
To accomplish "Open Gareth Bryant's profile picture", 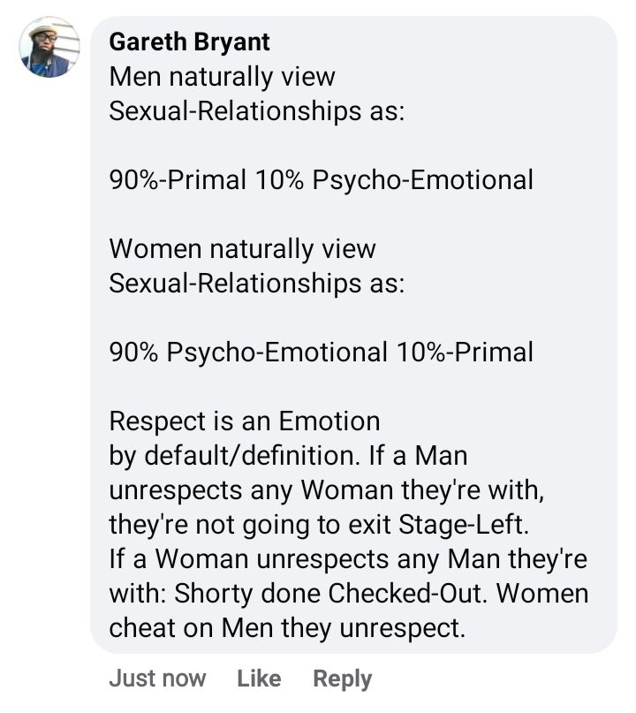I will [49, 48].
